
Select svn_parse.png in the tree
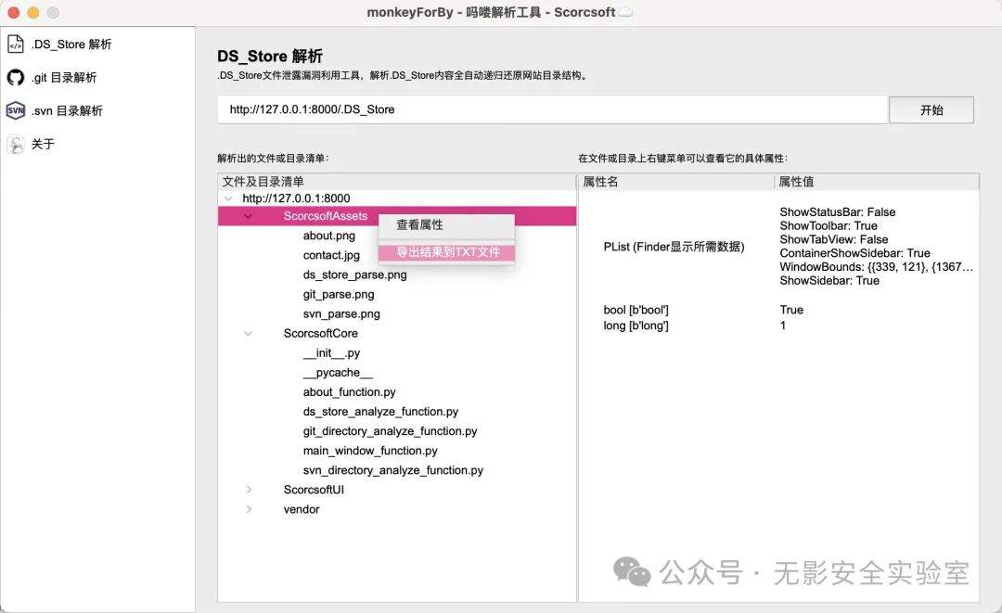point(341,314)
